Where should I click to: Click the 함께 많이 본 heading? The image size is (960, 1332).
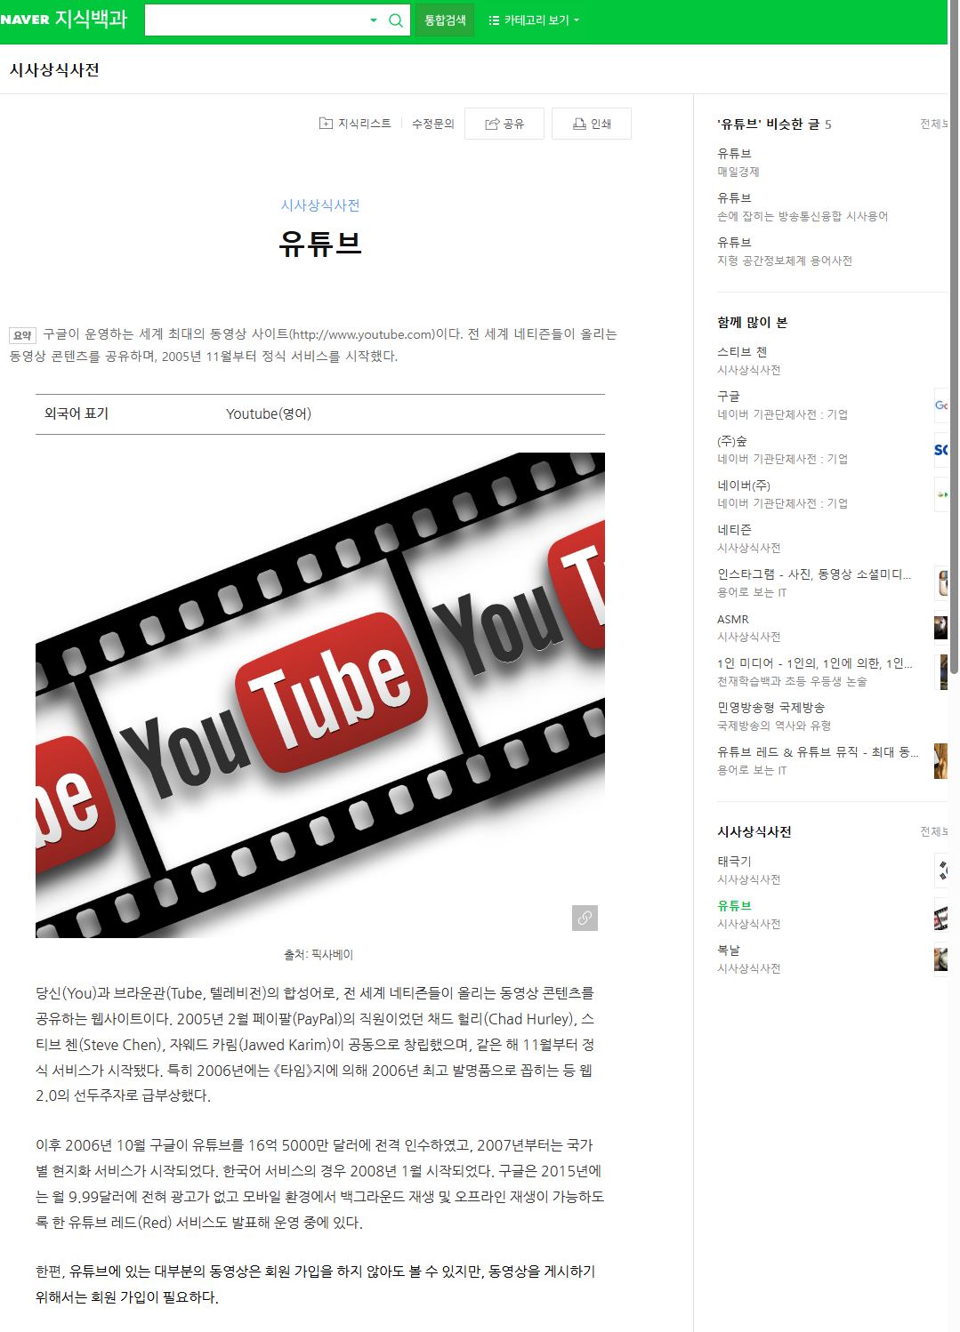point(753,322)
